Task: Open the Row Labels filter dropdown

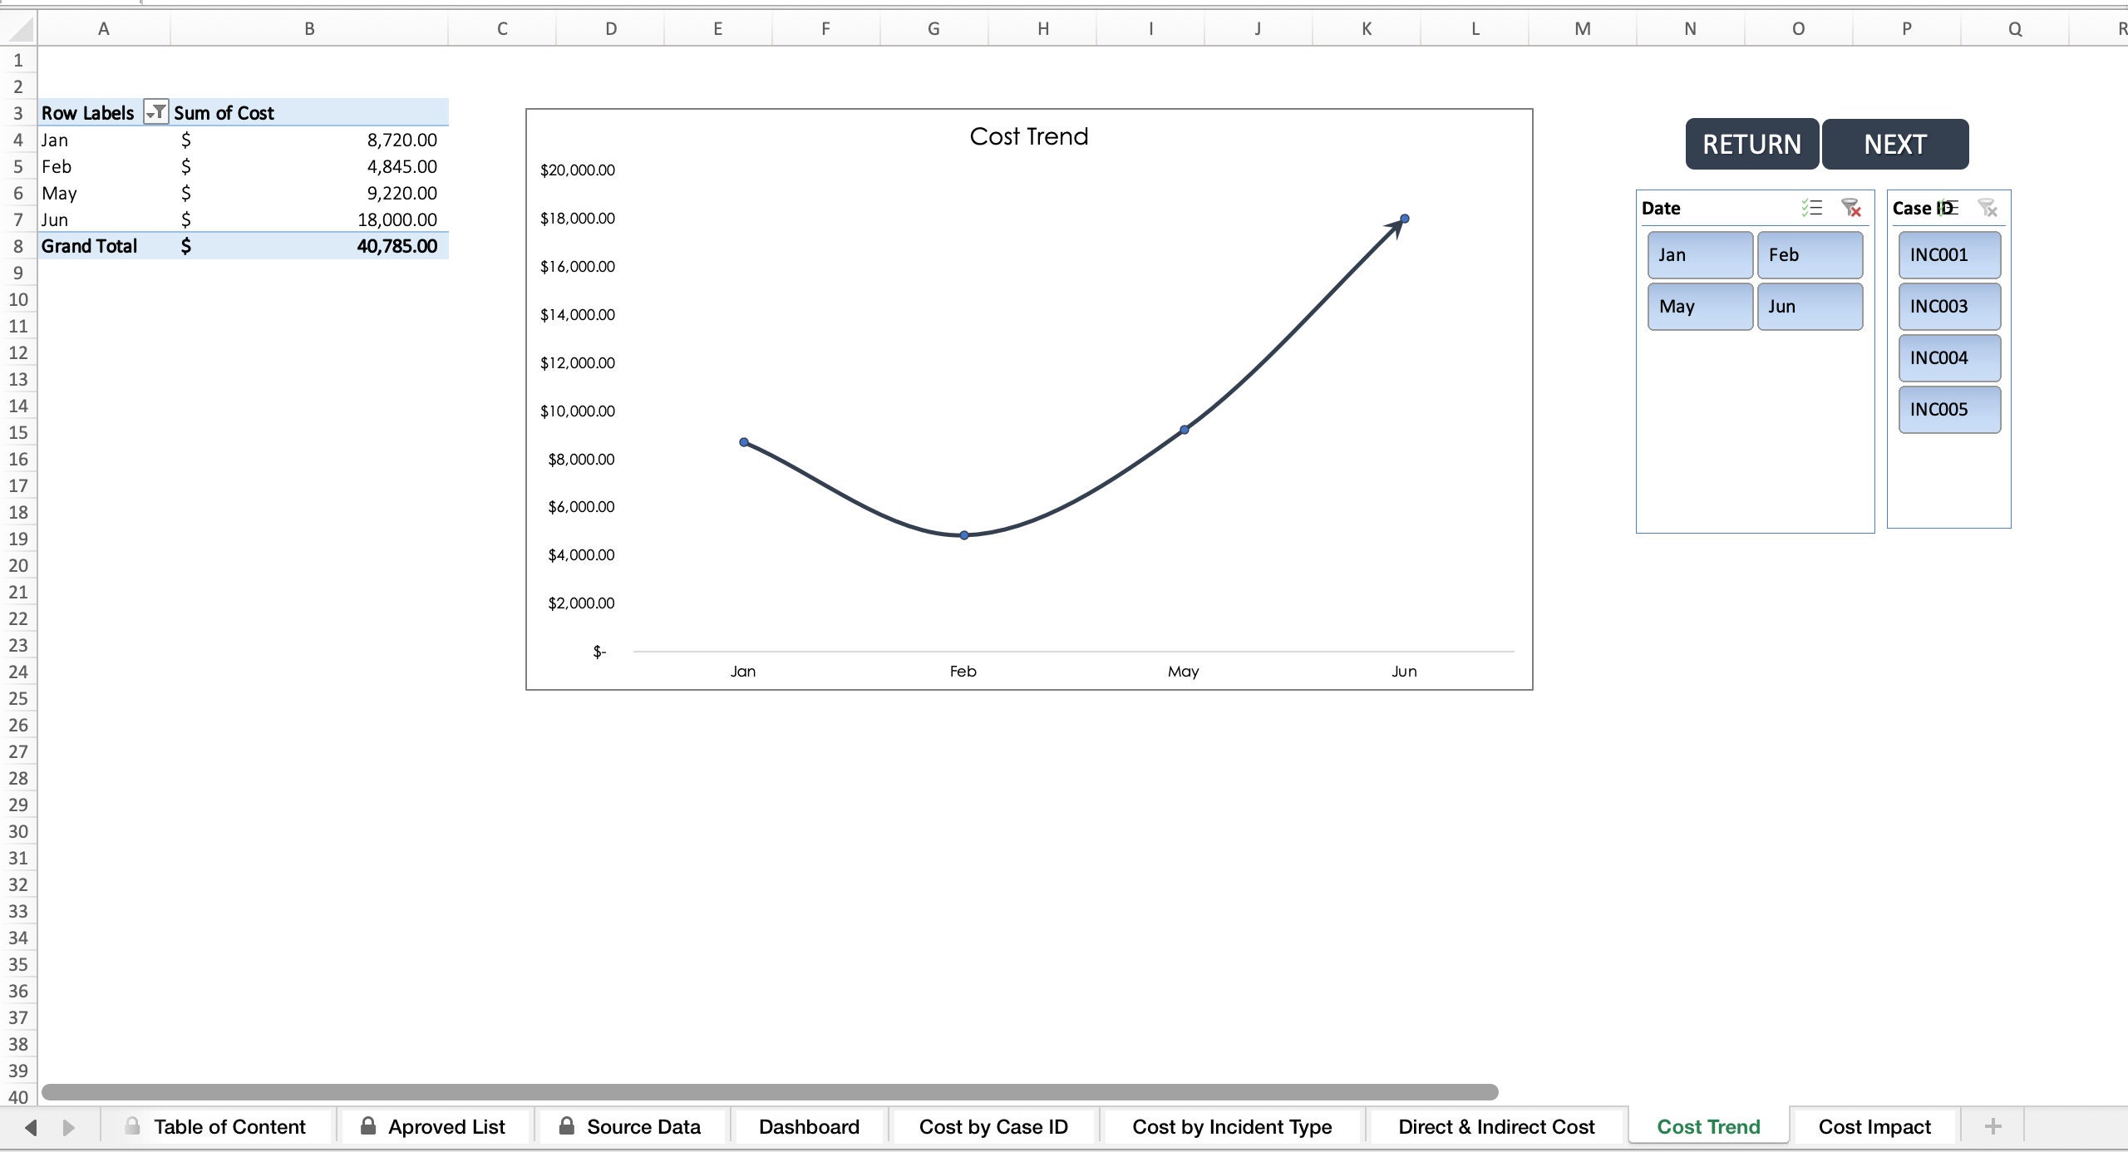Action: click(x=155, y=111)
